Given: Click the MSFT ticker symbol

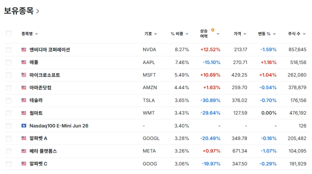Looking at the screenshot, I should 149,75.
